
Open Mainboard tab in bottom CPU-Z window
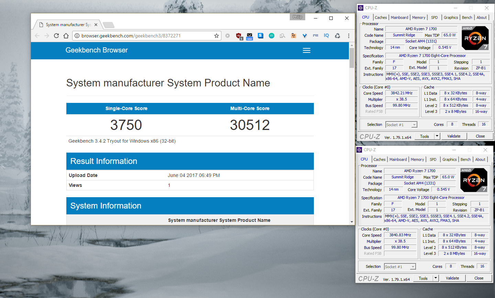(398, 159)
